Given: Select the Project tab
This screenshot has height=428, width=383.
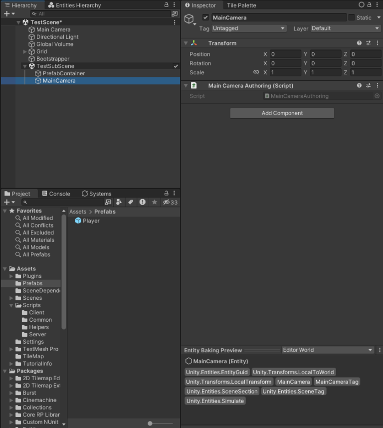Looking at the screenshot, I should click(18, 194).
